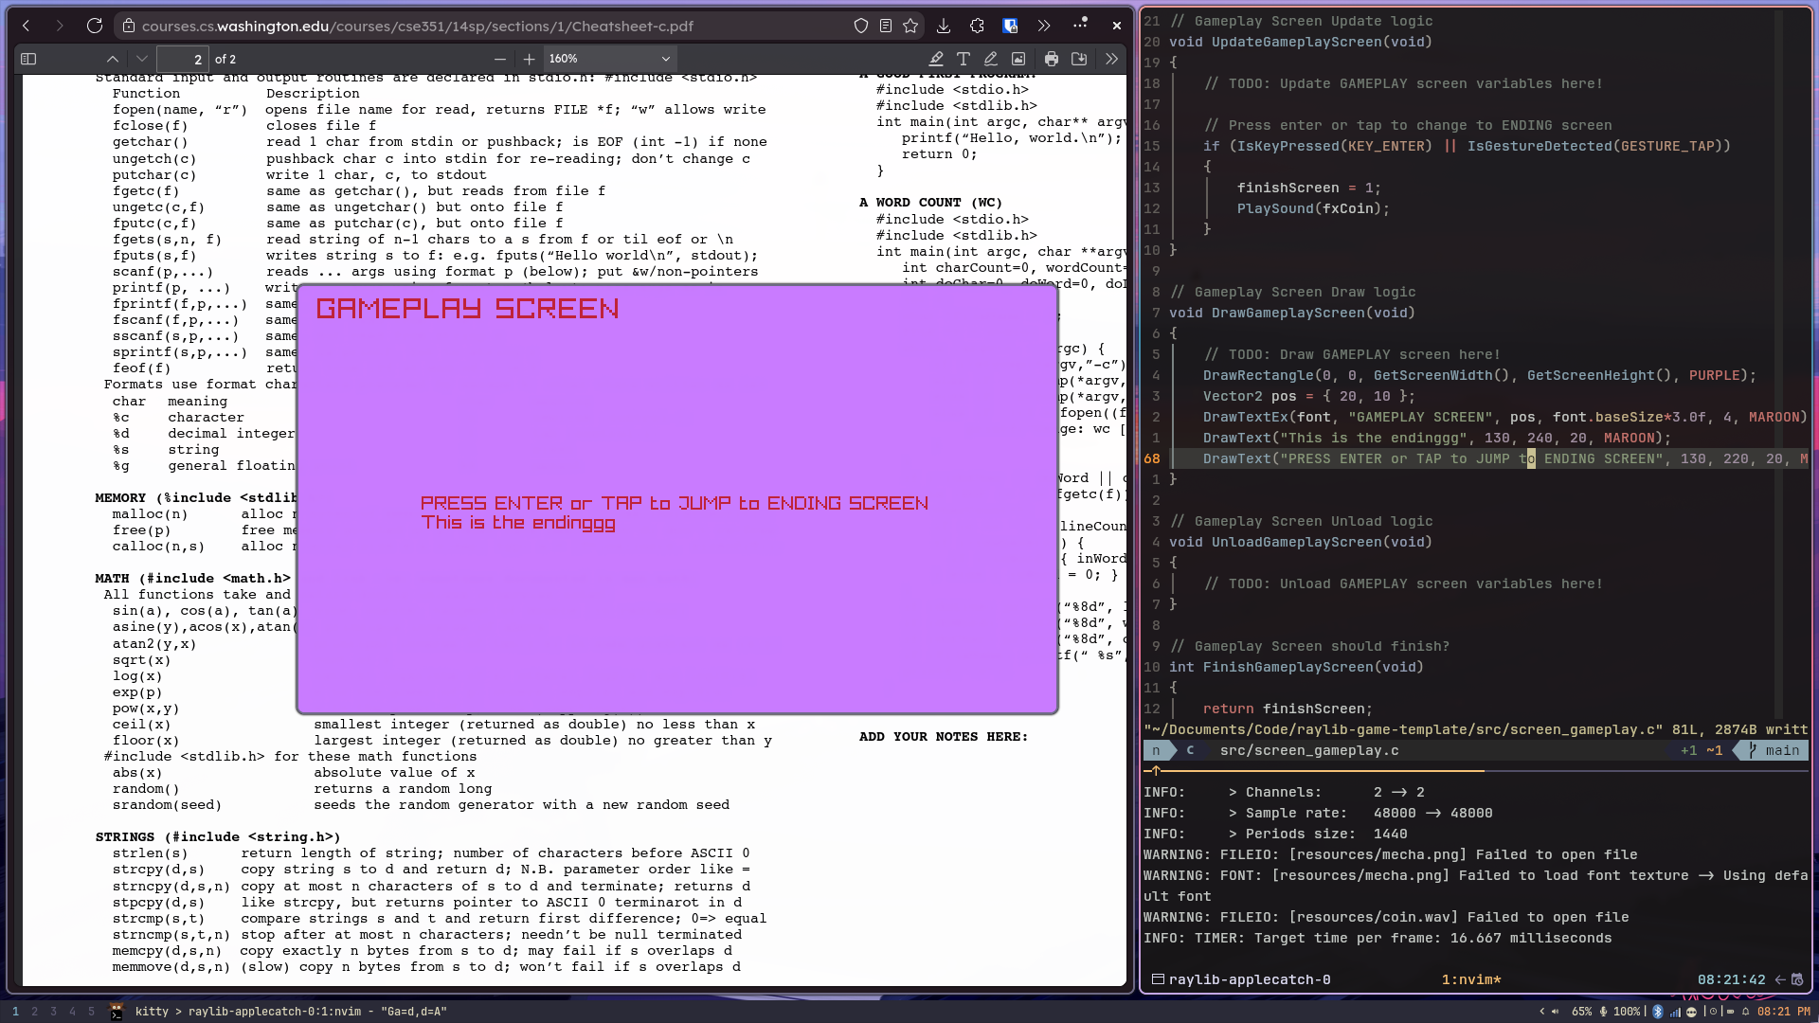Click the 08:21 PM taskbar clock
This screenshot has height=1023, width=1819.
1784,1012
